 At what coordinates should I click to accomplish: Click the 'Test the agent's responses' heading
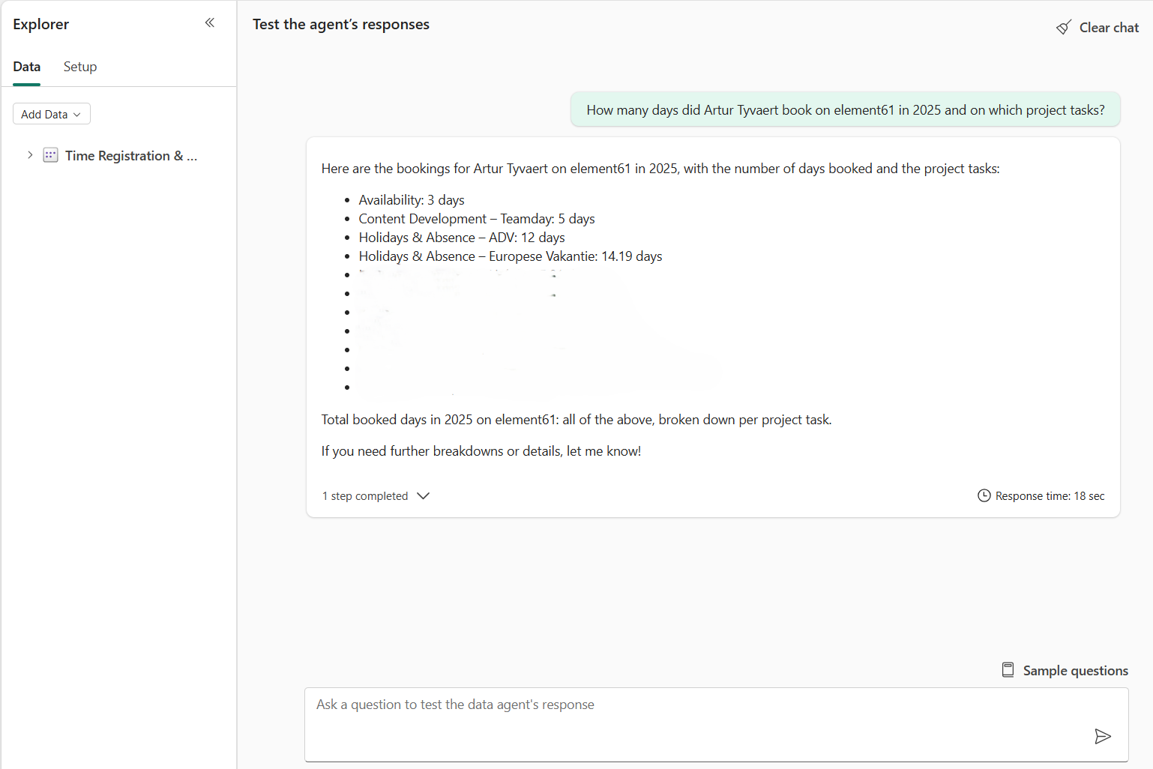[x=341, y=24]
